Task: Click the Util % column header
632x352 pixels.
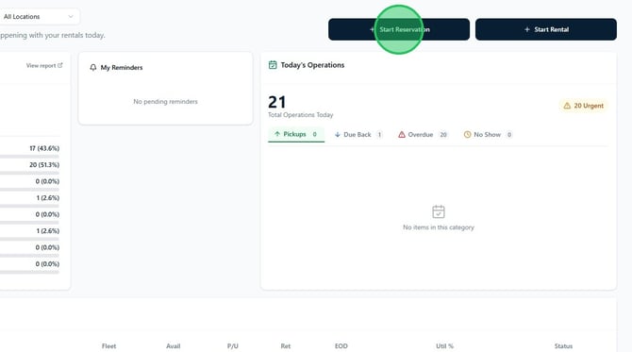Action: point(444,346)
